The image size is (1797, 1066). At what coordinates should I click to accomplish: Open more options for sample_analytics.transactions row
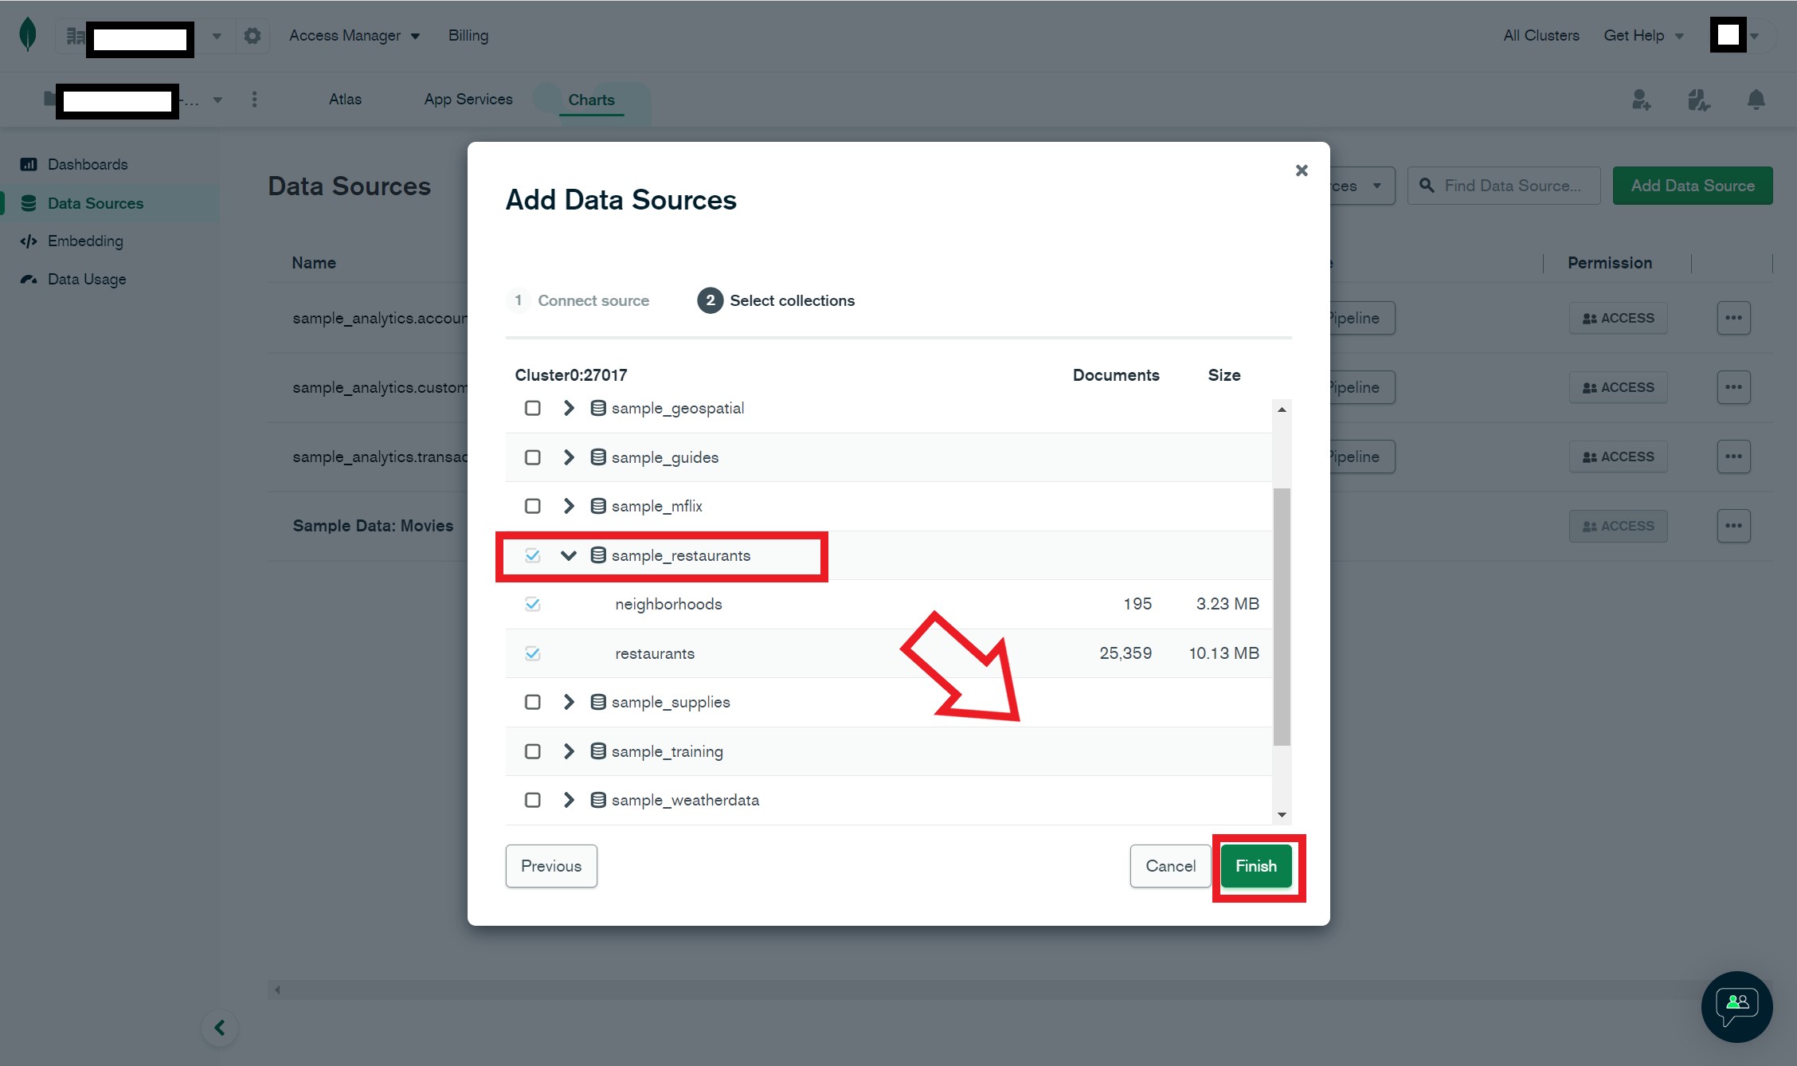pyautogui.click(x=1733, y=457)
